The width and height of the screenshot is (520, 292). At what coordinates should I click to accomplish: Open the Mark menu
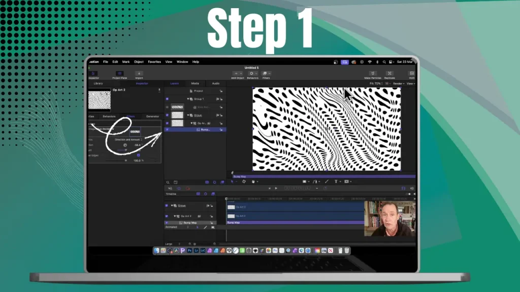coord(126,62)
